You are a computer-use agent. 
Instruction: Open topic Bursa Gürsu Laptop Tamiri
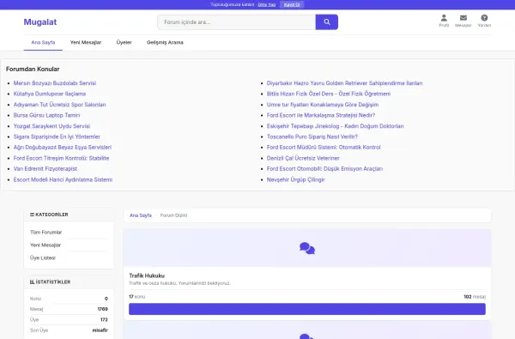pos(46,115)
